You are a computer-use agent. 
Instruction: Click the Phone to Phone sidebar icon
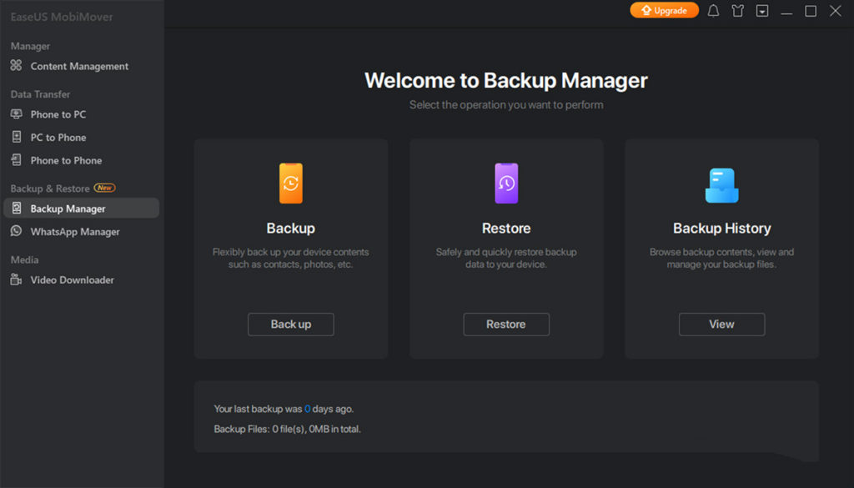click(x=17, y=159)
